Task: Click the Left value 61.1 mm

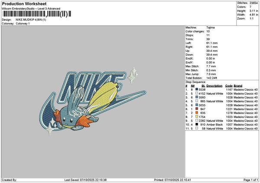Action: (212, 43)
